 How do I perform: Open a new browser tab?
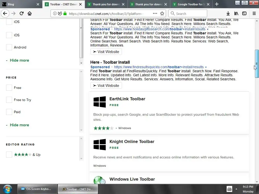click(217, 4)
